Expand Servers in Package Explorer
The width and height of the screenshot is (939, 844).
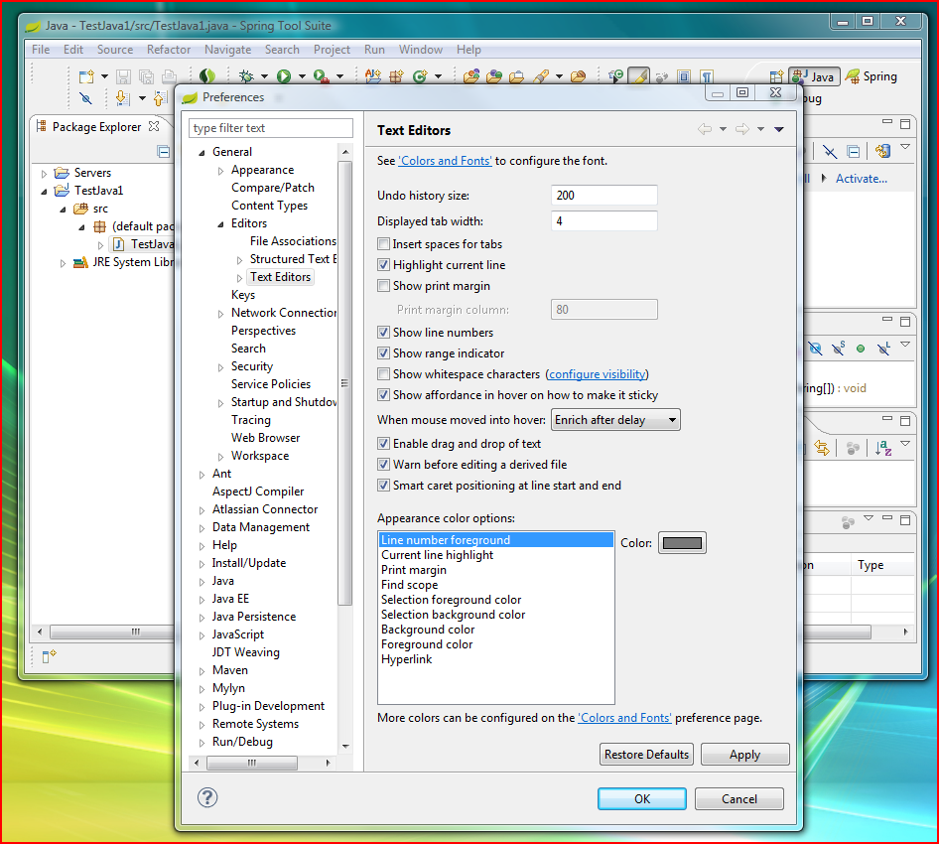(44, 174)
